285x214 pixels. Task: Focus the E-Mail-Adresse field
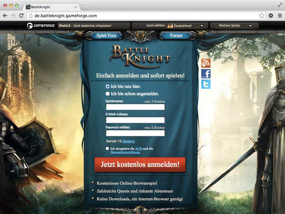135,120
